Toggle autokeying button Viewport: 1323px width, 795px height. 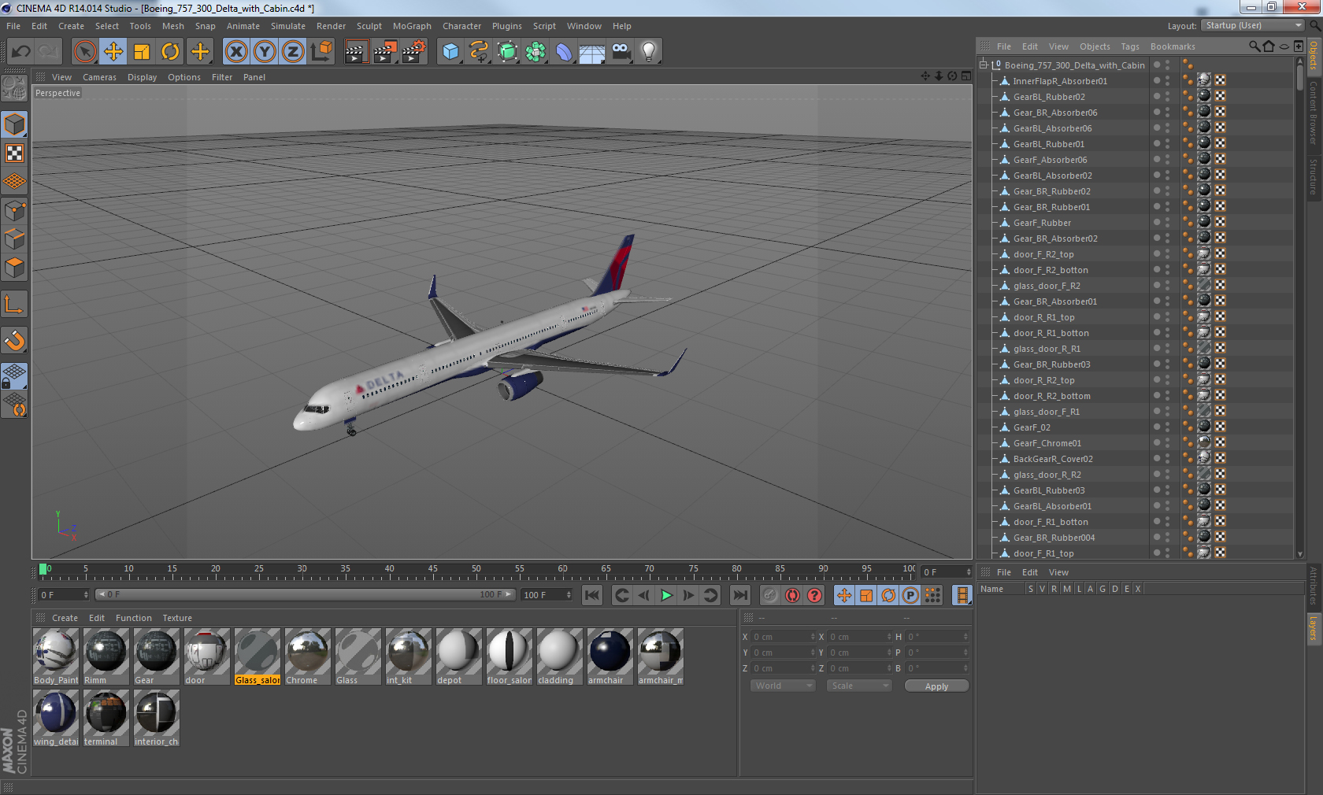click(792, 595)
